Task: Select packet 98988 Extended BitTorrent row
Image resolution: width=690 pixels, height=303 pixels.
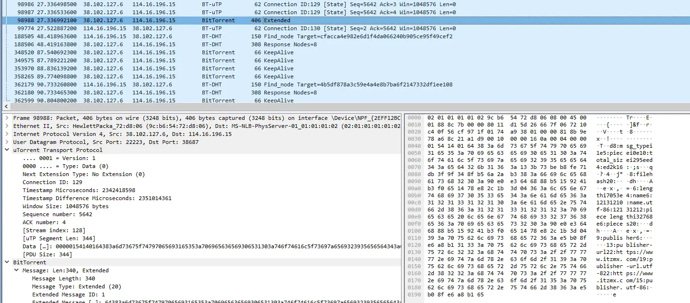Action: 345,20
